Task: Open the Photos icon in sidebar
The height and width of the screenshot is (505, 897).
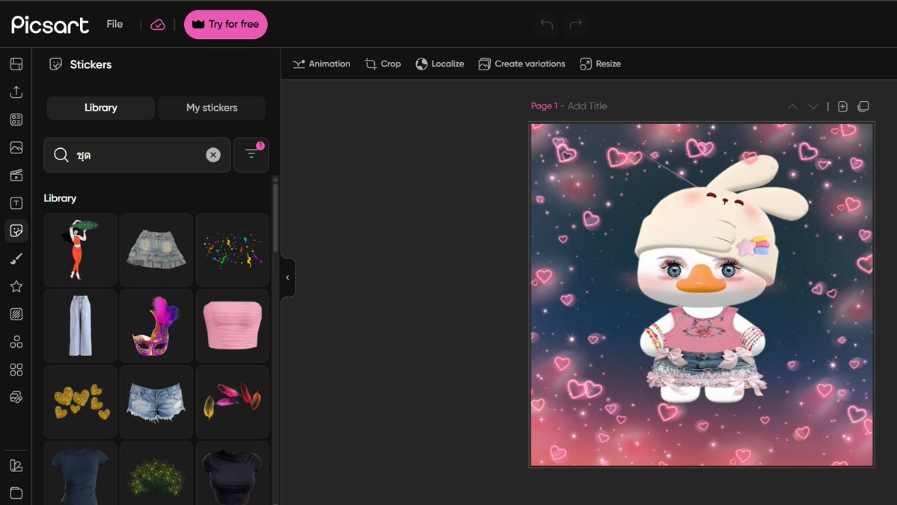Action: [x=16, y=147]
